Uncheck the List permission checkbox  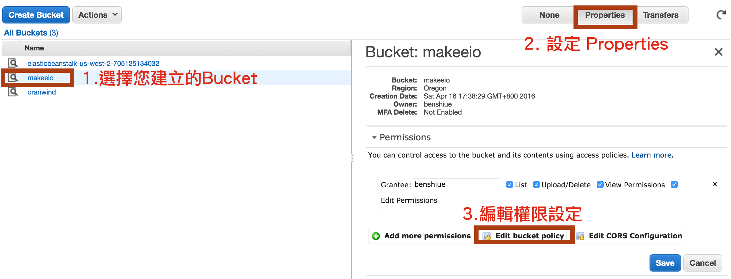click(510, 184)
